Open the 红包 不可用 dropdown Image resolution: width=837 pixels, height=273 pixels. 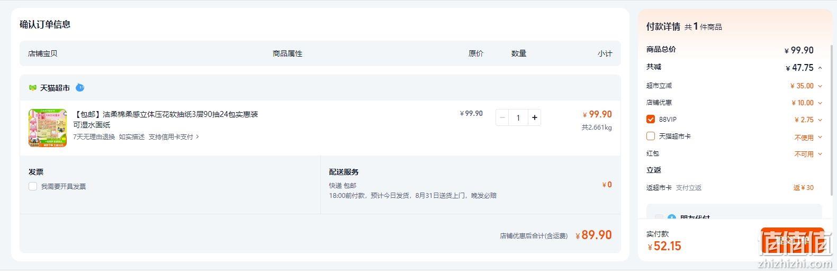click(820, 154)
